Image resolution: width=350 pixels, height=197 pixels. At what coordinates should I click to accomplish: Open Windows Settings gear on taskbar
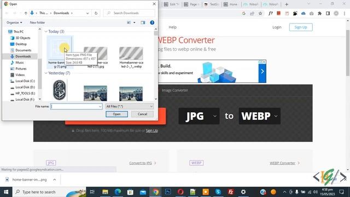click(x=243, y=192)
